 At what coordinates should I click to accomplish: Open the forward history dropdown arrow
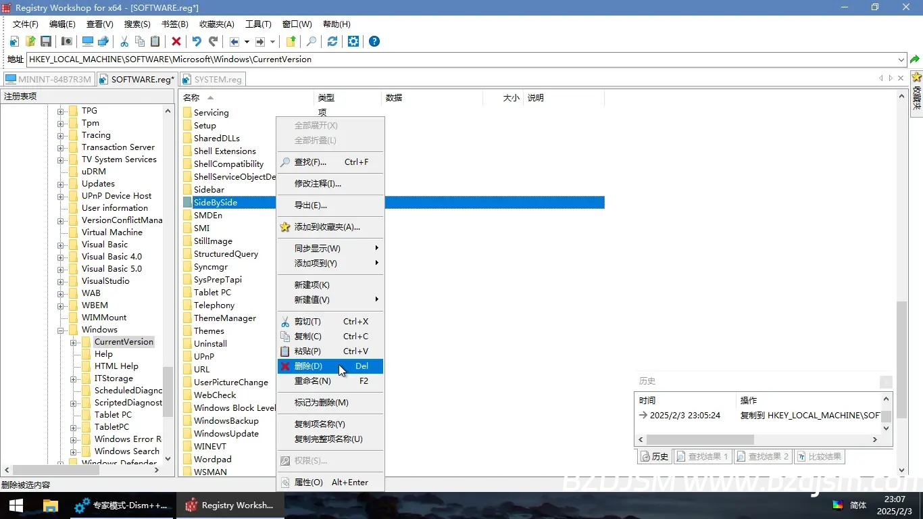pos(272,41)
